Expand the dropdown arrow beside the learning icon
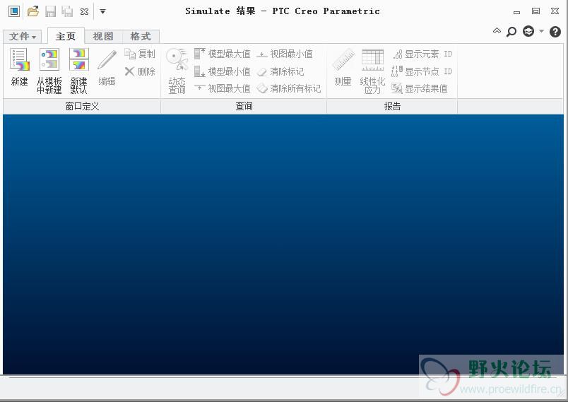The width and height of the screenshot is (568, 402). point(542,31)
